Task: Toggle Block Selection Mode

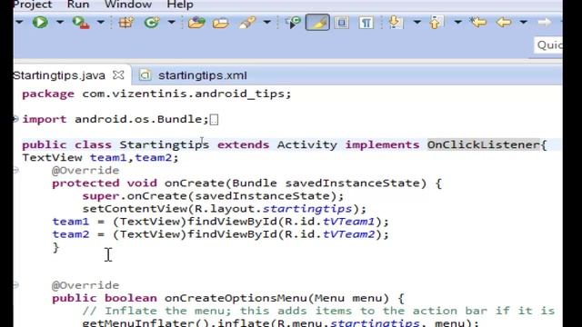Action: click(342, 23)
